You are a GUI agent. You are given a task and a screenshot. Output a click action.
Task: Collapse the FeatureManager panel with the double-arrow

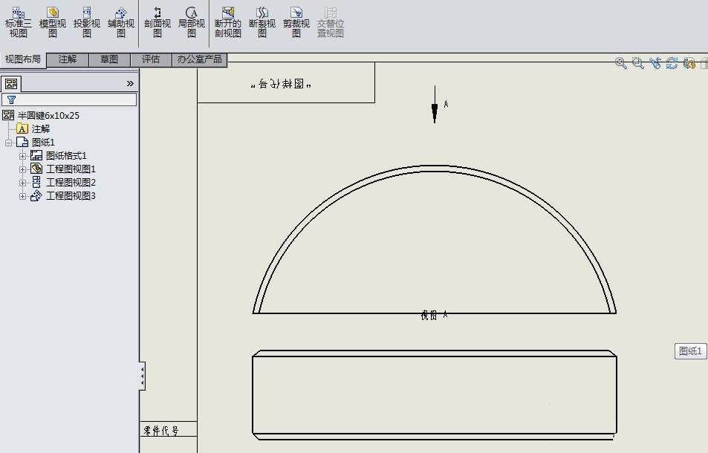[x=131, y=83]
